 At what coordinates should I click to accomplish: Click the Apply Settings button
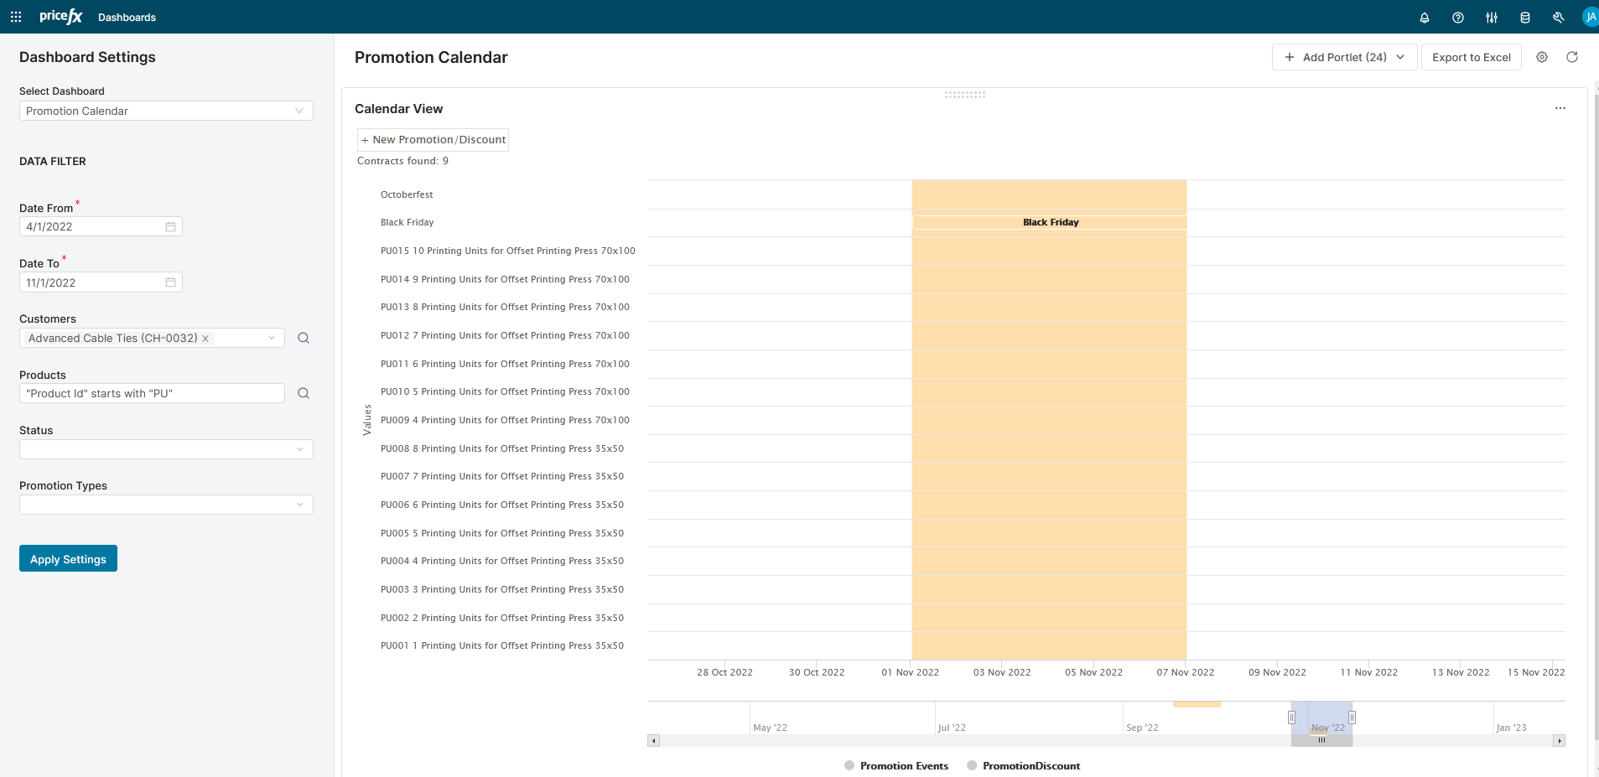(x=68, y=558)
